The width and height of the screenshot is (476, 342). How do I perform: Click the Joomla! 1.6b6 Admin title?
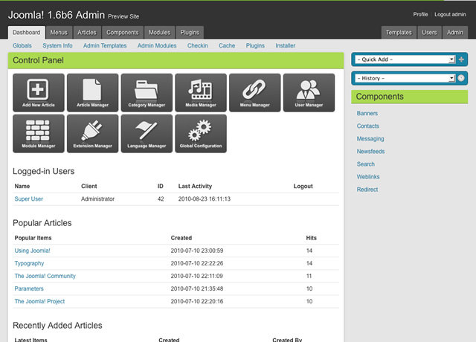[x=57, y=15]
